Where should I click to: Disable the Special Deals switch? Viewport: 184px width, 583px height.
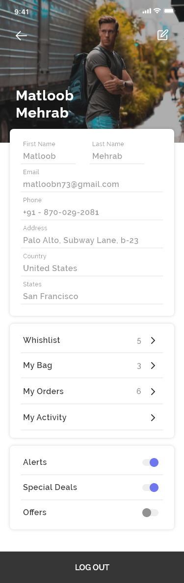(150, 488)
